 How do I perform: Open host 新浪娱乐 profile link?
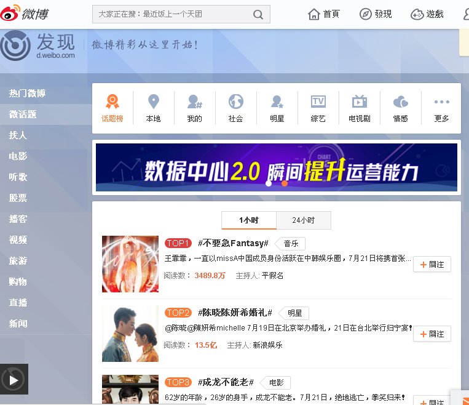tap(267, 345)
